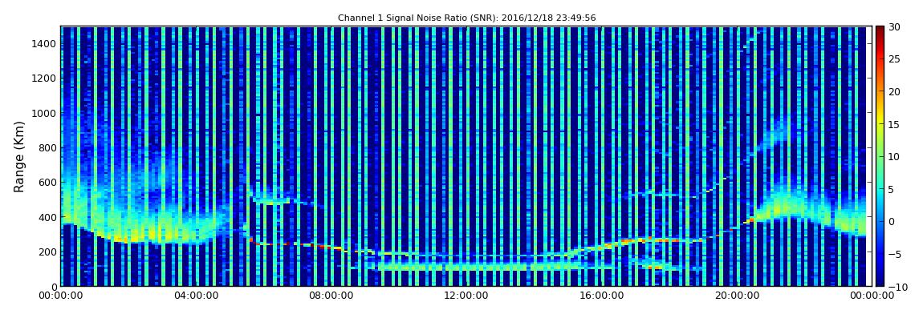Click the 600 range tick label
The height and width of the screenshot is (326, 923).
click(x=47, y=182)
